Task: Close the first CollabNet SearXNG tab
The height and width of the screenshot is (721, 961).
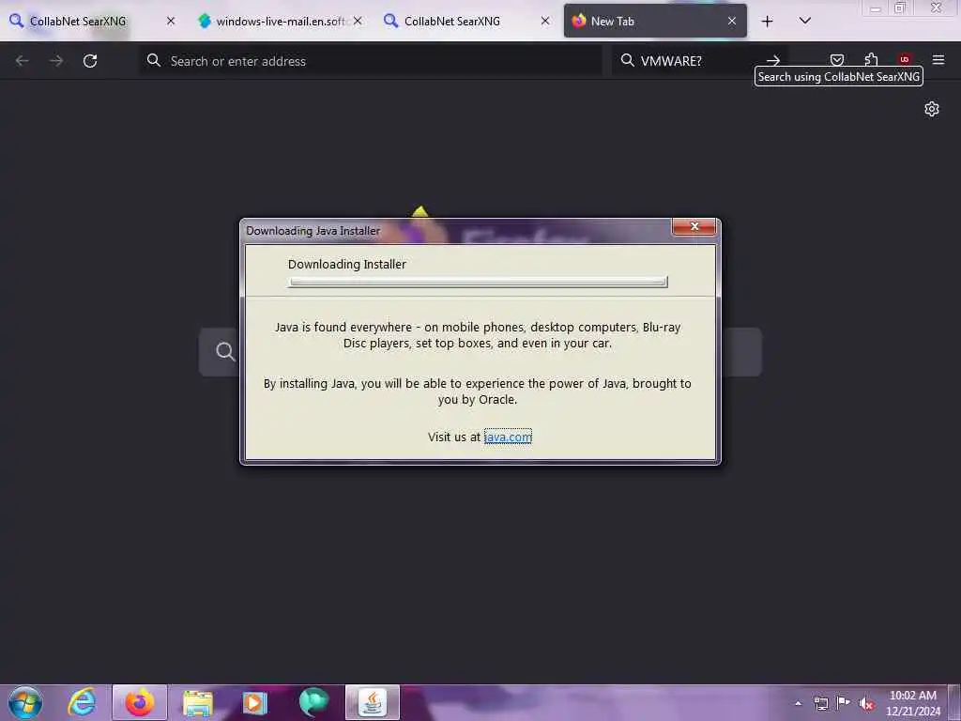Action: (171, 22)
